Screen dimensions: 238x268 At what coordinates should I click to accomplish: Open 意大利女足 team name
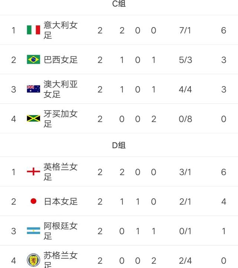tap(61, 30)
